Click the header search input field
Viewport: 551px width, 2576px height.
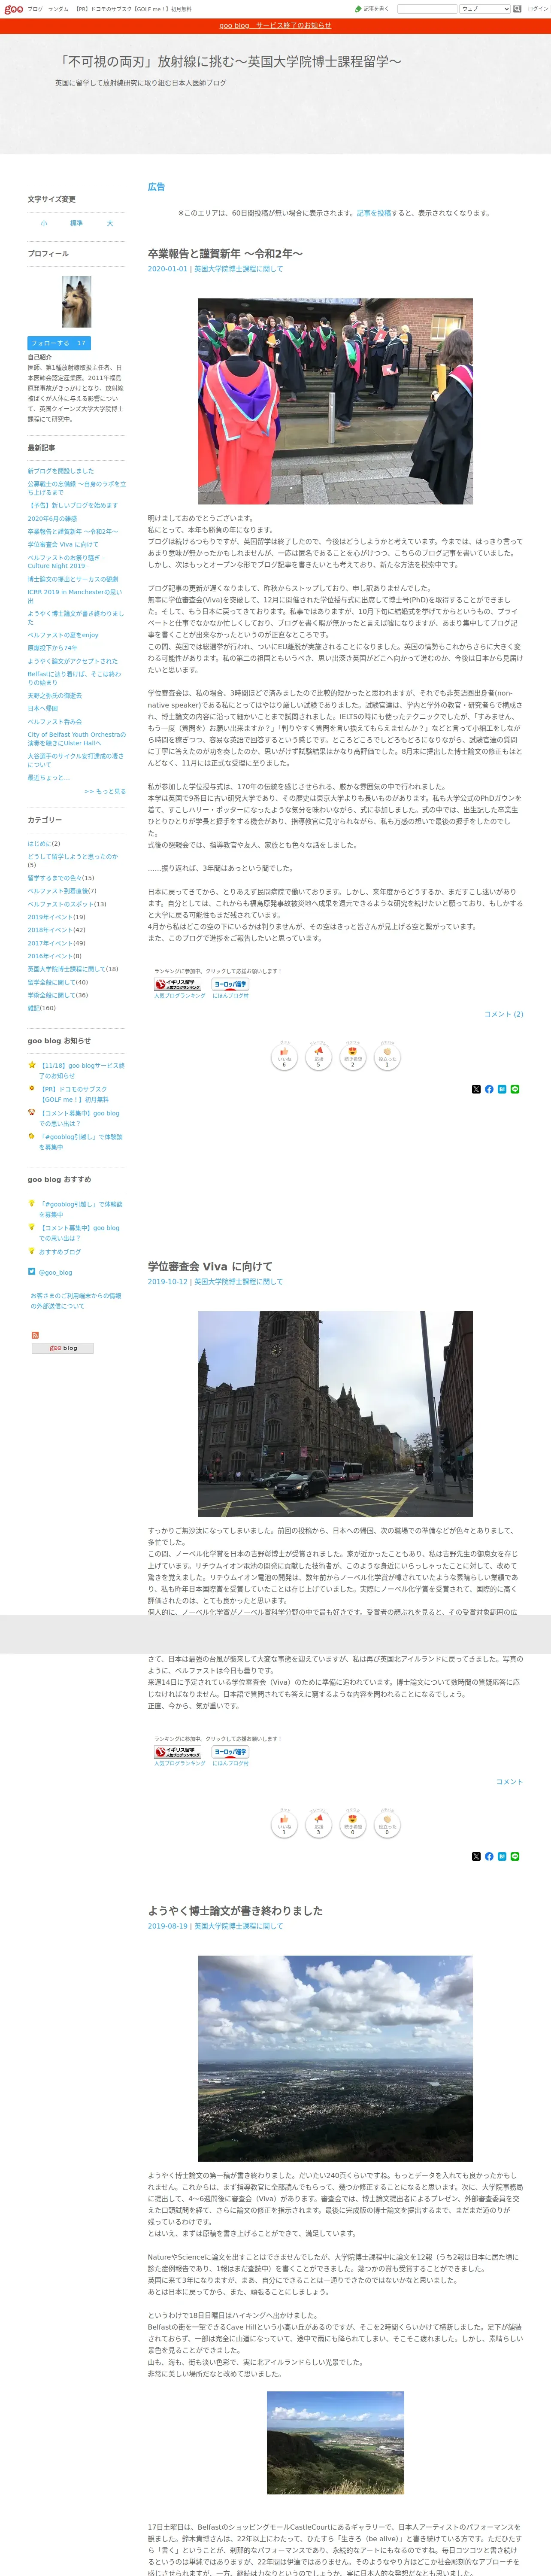click(x=426, y=9)
